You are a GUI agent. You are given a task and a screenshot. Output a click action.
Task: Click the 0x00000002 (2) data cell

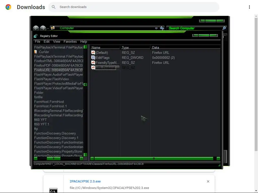tap(163, 58)
